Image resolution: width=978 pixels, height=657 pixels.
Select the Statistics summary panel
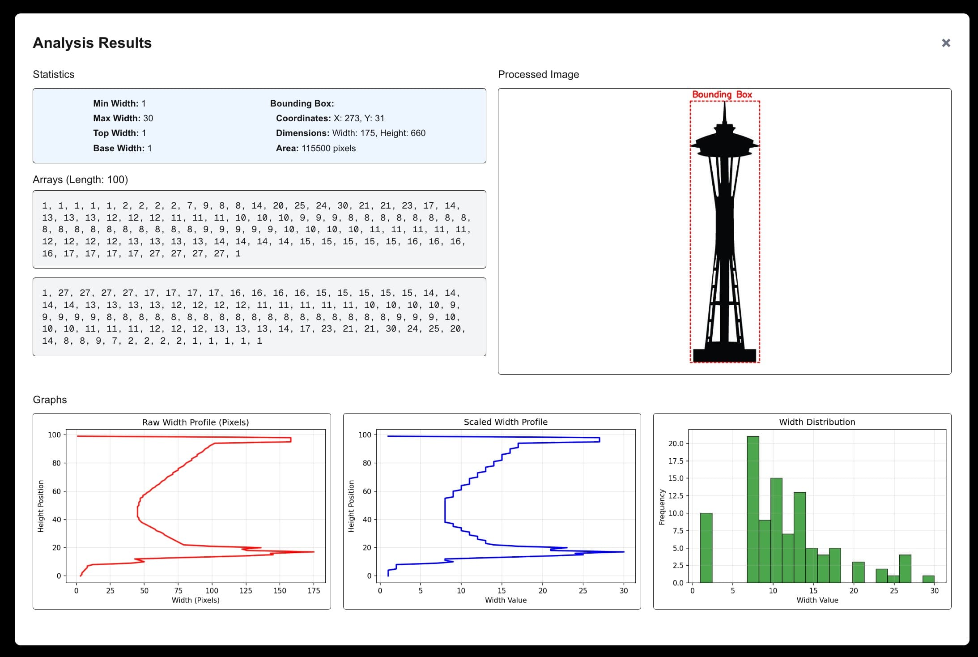pyautogui.click(x=259, y=125)
